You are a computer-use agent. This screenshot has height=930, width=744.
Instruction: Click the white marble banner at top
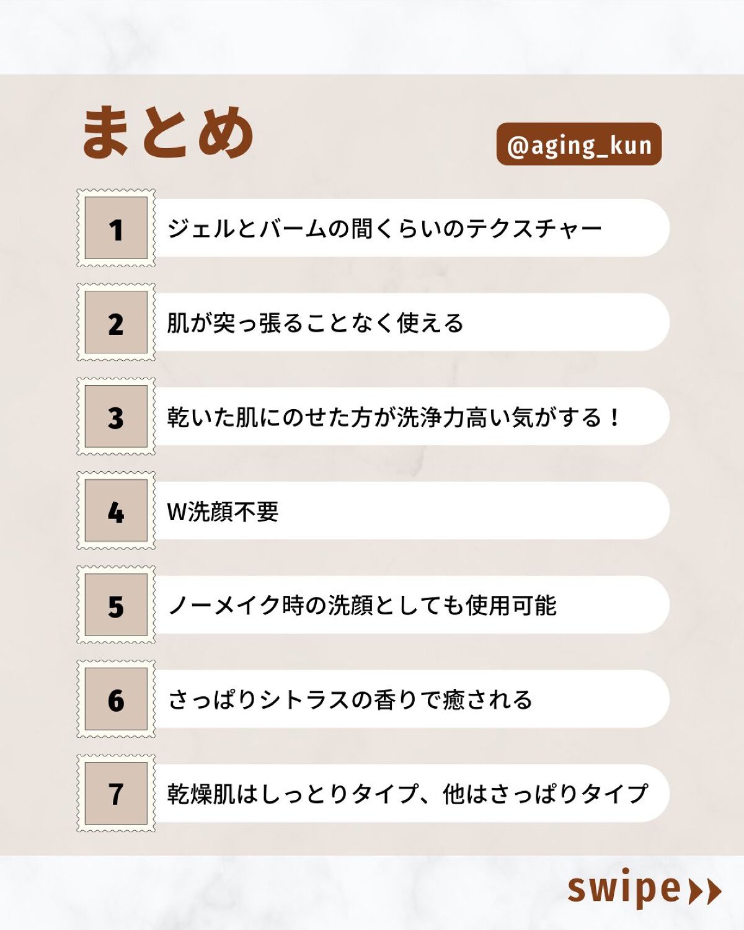pos(372,36)
